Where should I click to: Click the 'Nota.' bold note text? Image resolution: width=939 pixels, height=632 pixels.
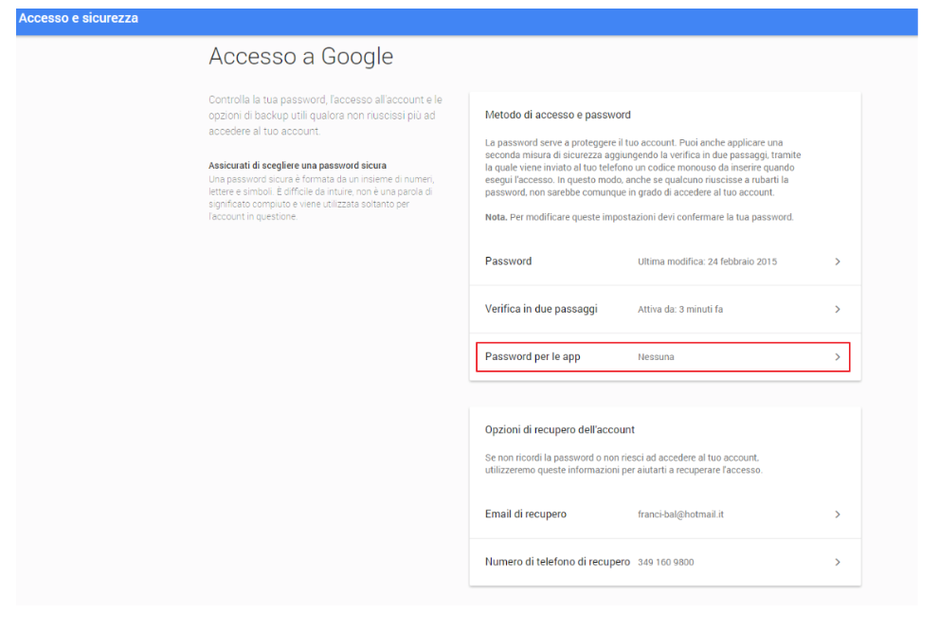496,217
